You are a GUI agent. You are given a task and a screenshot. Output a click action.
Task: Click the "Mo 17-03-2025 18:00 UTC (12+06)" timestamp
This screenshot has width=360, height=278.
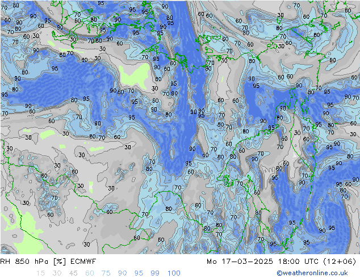281,262
